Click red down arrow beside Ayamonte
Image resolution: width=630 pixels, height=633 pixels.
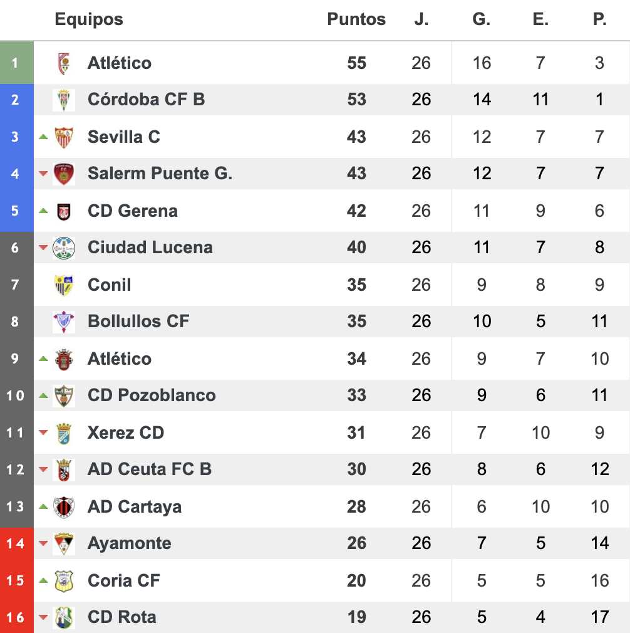(43, 543)
